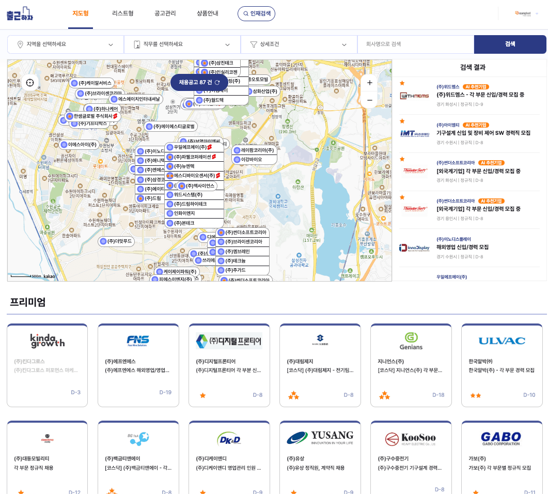Viewport: 548px width, 494px height.
Task: Open the (주)디케이앤디 premium card
Action: tap(229, 458)
